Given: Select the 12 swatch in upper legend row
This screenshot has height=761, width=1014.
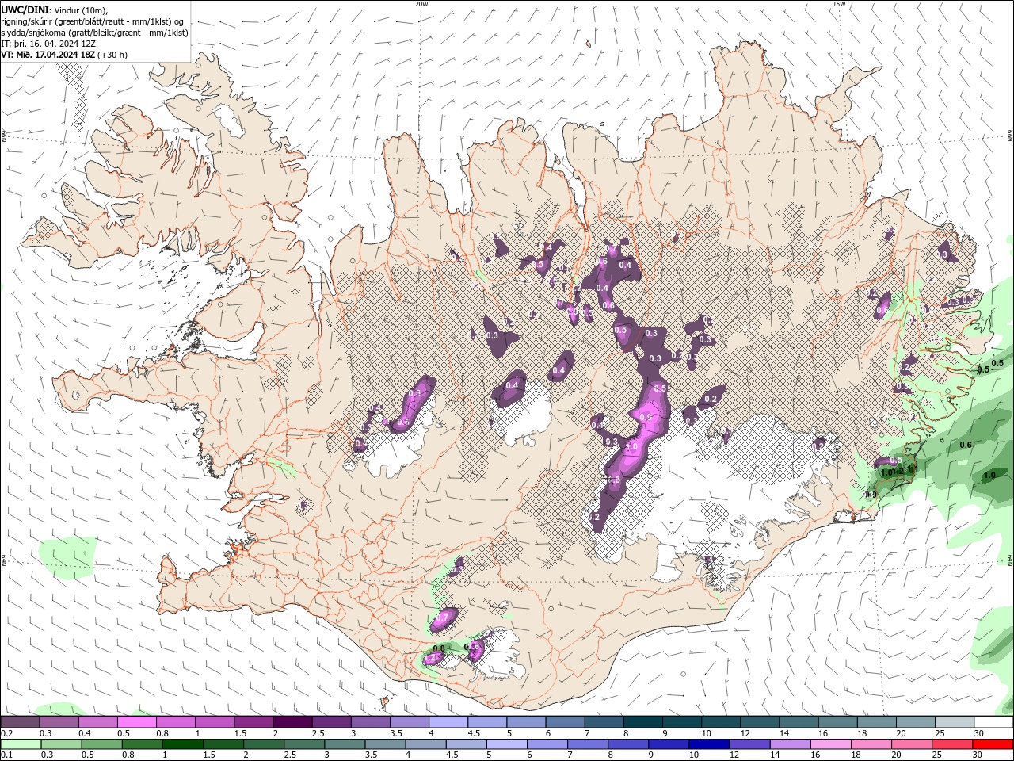Looking at the screenshot, I should [759, 722].
